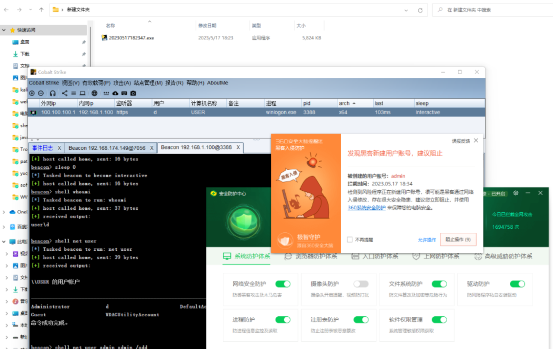Open recent locations dropdown beside forward arrow
This screenshot has width=553, height=349.
(30, 10)
